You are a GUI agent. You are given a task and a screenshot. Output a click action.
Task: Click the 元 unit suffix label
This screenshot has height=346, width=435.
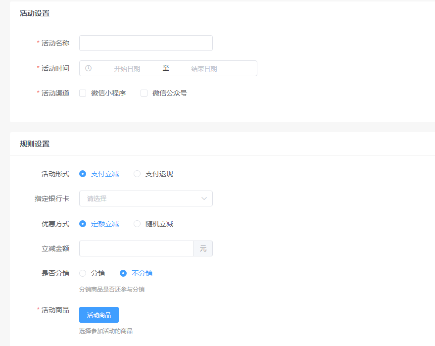pos(203,248)
